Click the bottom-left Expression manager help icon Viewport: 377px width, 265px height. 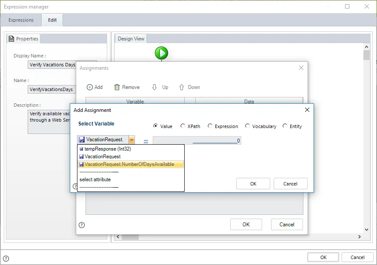(6, 259)
